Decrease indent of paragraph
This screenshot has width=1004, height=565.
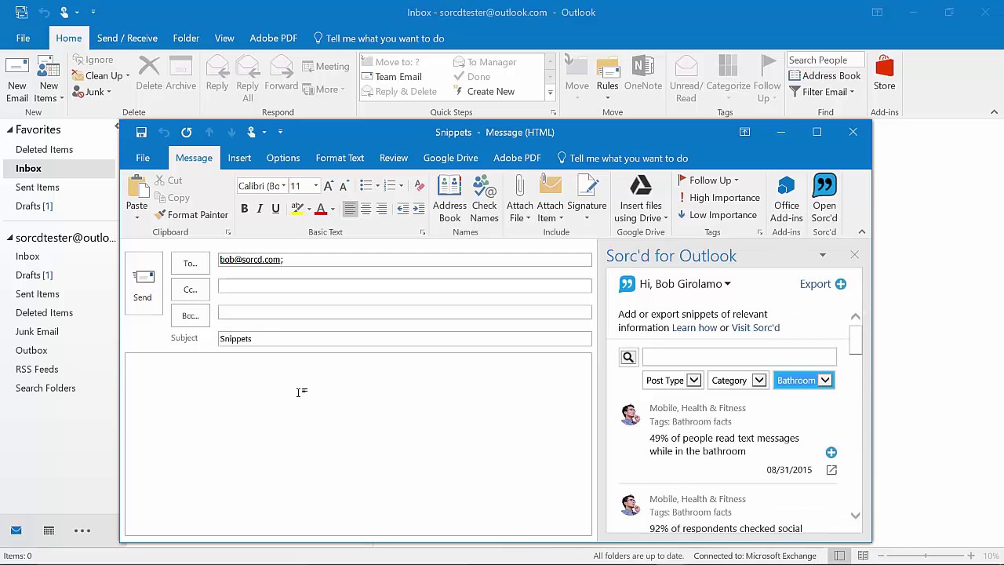pos(402,209)
